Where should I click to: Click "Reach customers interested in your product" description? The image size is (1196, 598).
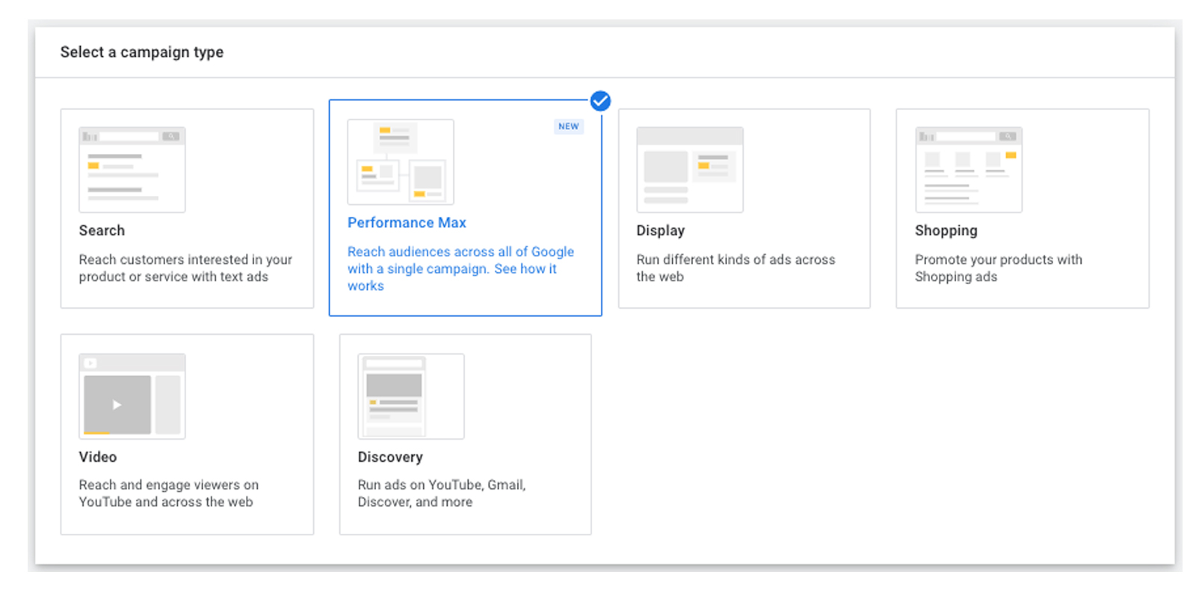[185, 268]
